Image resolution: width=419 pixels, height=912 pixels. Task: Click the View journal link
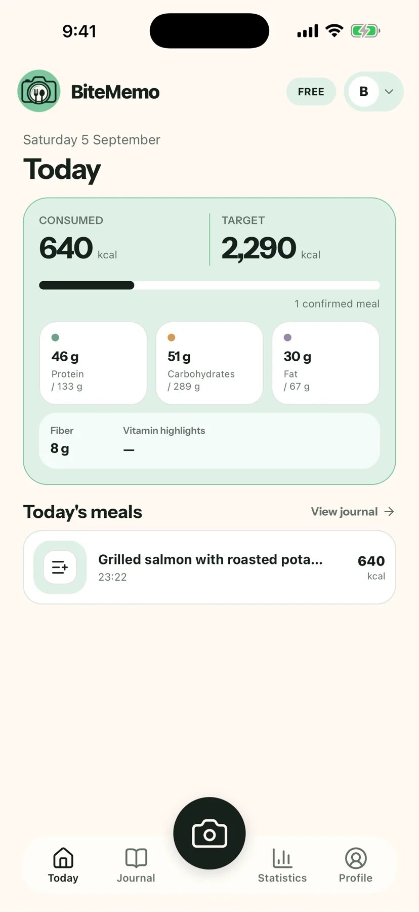pyautogui.click(x=344, y=512)
